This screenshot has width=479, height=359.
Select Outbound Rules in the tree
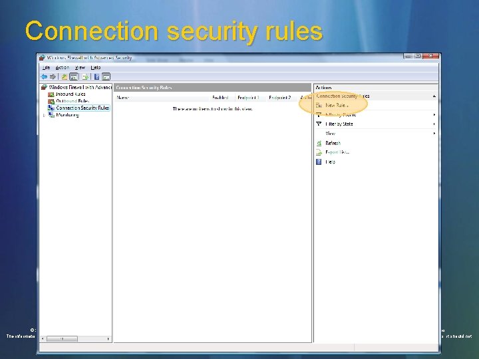pos(73,101)
